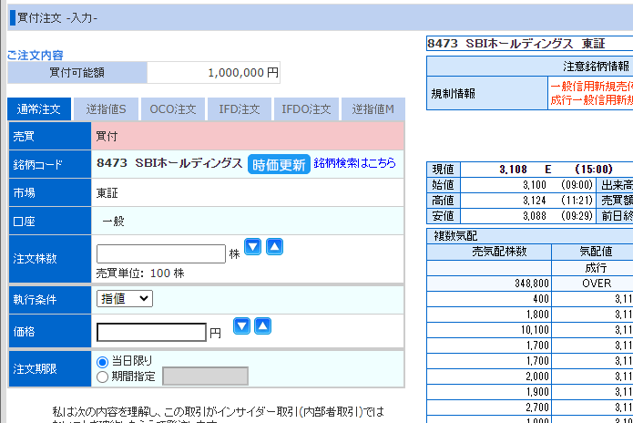633x423 pixels.
Task: Click the 8473 SBIホールディングス 東証 title
Action: coord(516,44)
